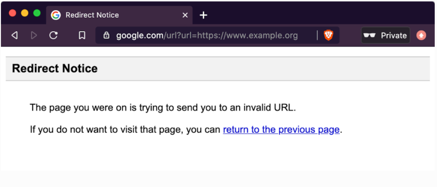Follow the "return to the previous page" link
Screen dimensions: 437x187
click(x=281, y=130)
